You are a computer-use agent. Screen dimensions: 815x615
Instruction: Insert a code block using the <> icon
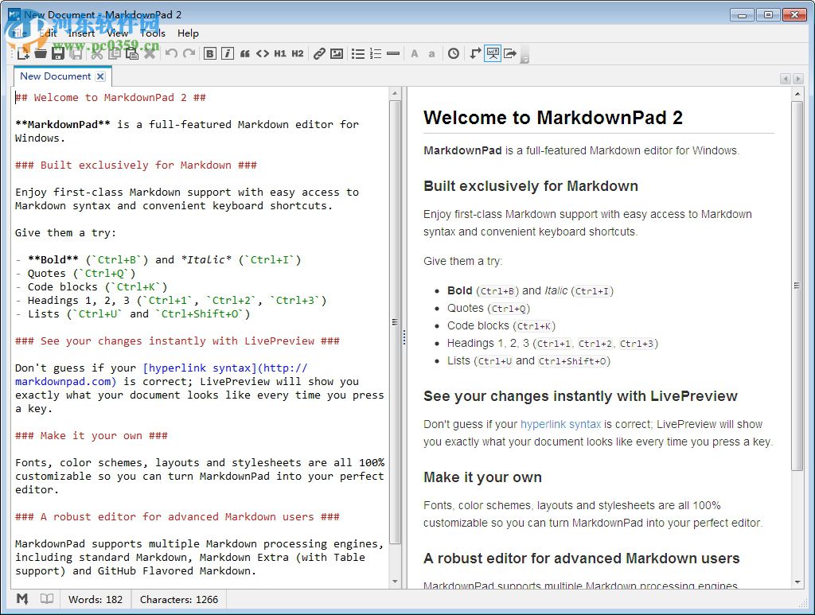pos(263,53)
